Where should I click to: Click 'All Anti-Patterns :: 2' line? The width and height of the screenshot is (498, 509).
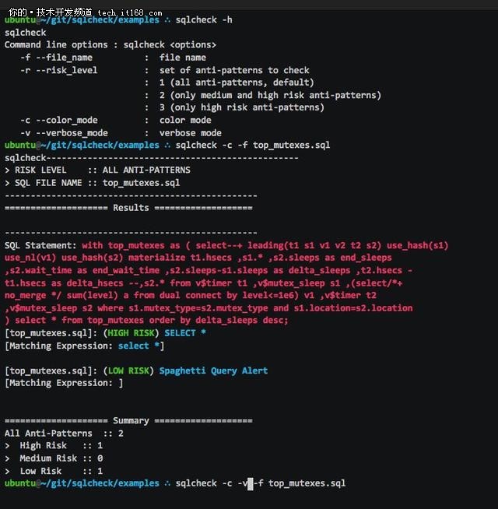pyautogui.click(x=64, y=434)
